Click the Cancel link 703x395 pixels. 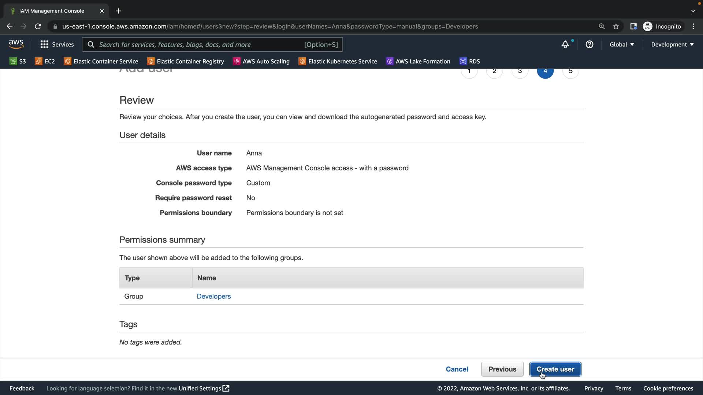pos(457,369)
